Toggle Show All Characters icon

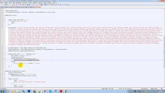tap(44, 5)
